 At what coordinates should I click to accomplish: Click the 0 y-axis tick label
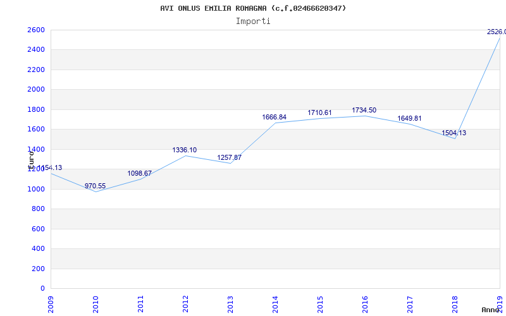point(42,288)
